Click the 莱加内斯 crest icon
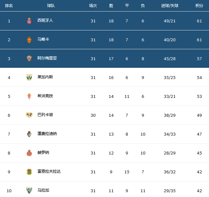The image size is (209, 197). point(29,77)
